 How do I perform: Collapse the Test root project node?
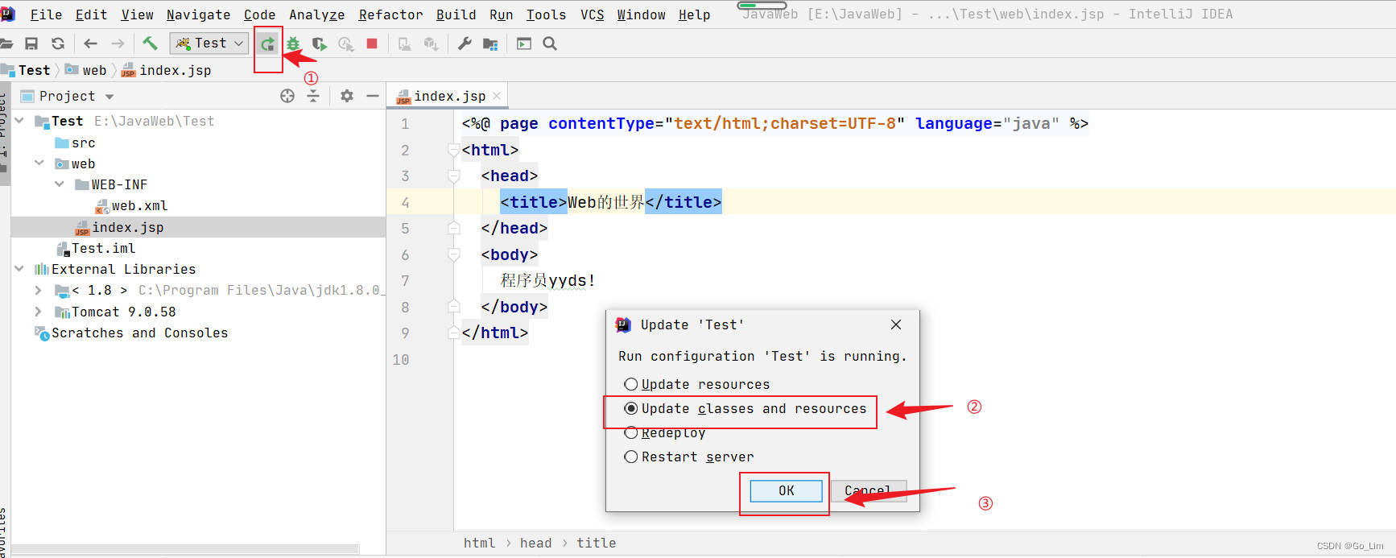coord(19,121)
